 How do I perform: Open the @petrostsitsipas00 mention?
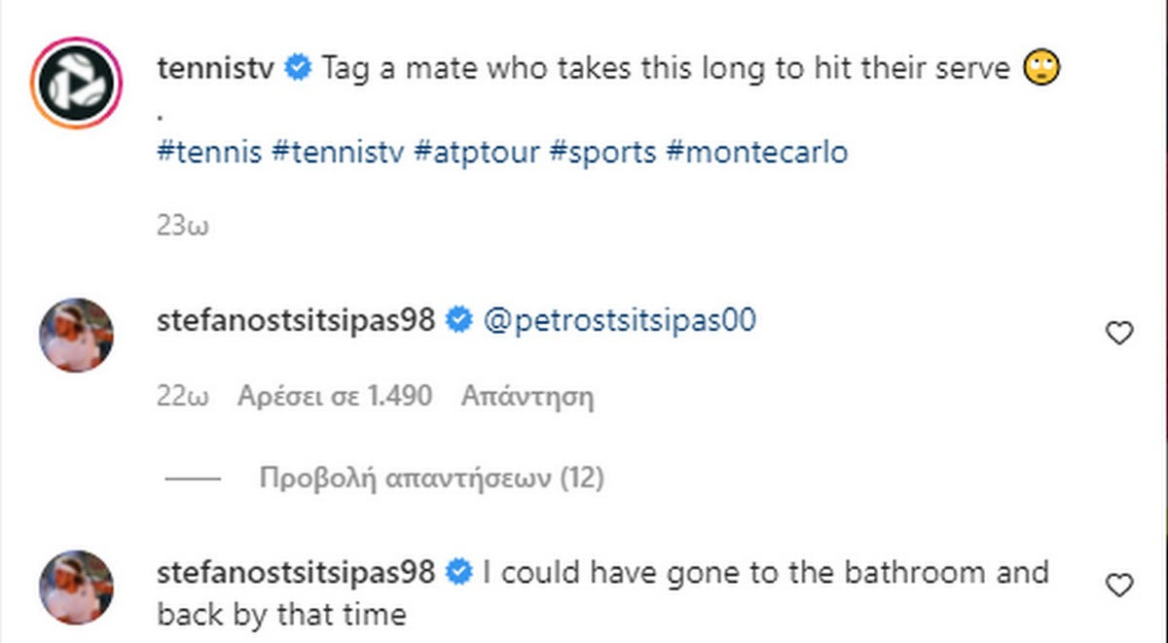619,320
